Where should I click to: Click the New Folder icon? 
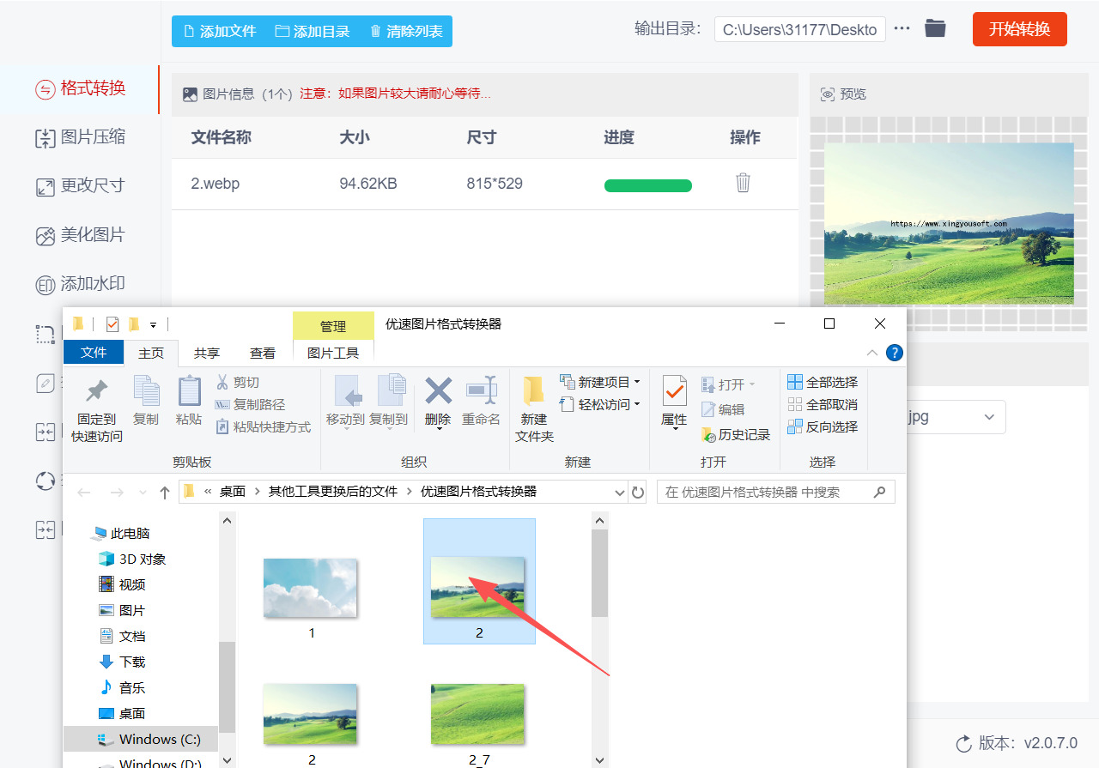coord(534,392)
